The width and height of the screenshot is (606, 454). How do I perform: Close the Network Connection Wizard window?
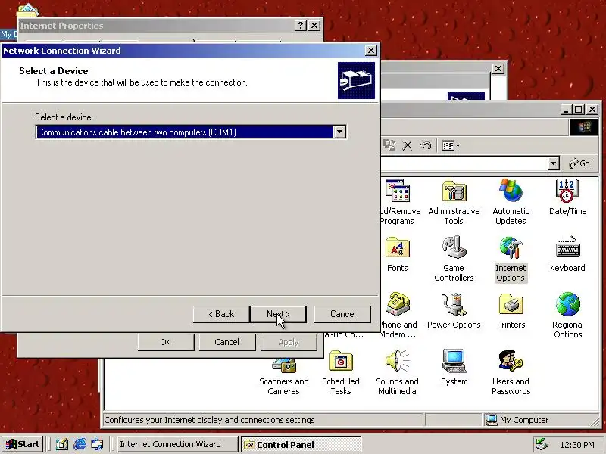point(371,51)
